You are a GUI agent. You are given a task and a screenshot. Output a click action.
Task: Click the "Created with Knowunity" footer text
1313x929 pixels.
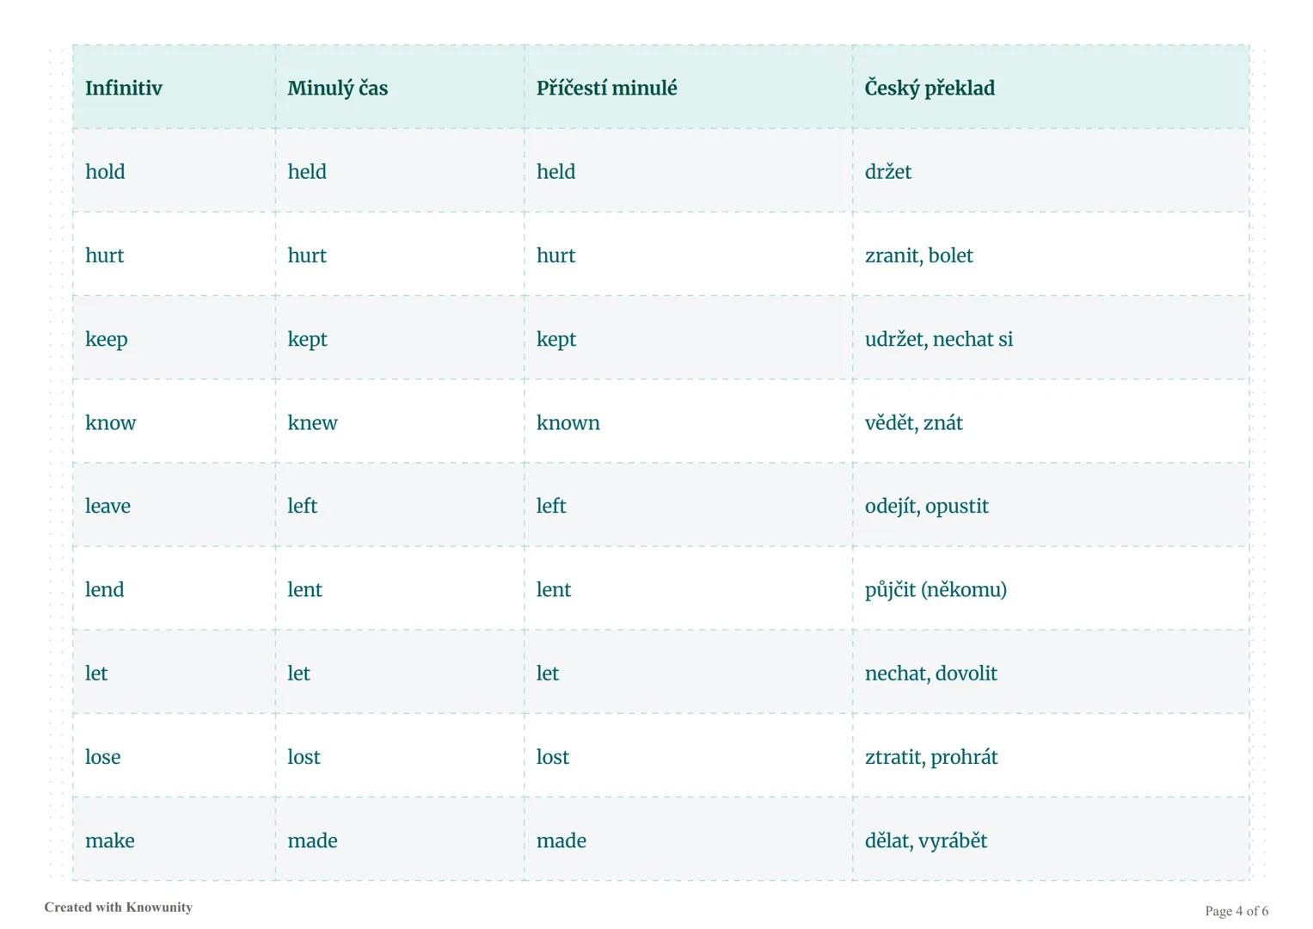(x=119, y=907)
